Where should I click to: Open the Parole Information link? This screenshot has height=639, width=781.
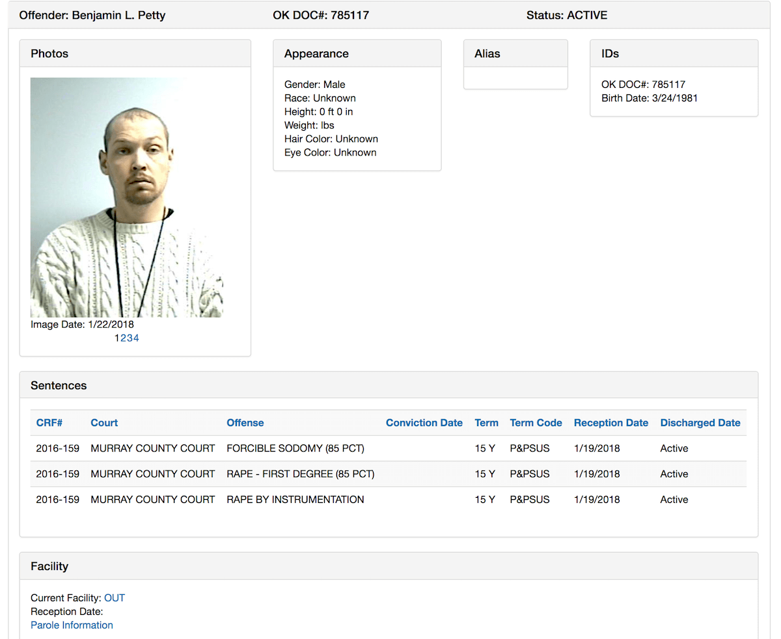point(72,625)
